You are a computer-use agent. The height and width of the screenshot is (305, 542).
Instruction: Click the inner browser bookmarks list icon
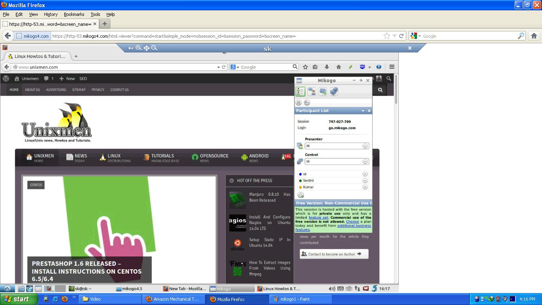315,67
